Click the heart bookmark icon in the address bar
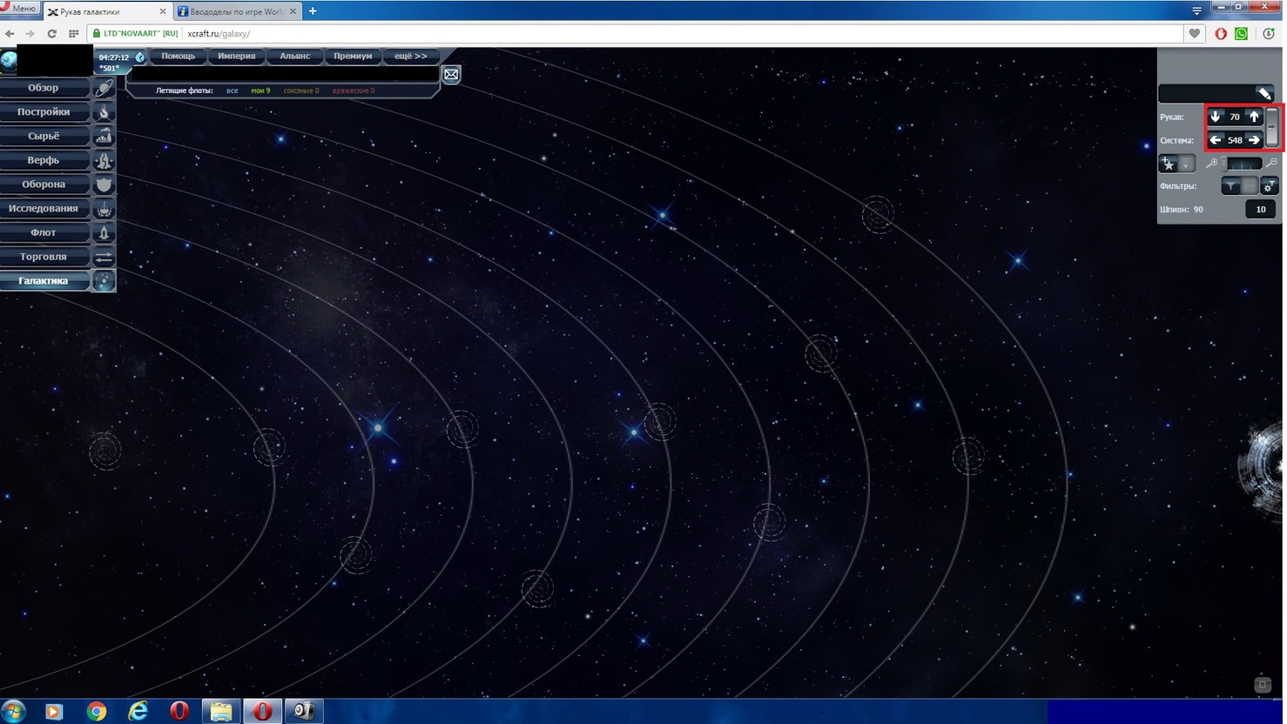The width and height of the screenshot is (1287, 724). click(1195, 34)
